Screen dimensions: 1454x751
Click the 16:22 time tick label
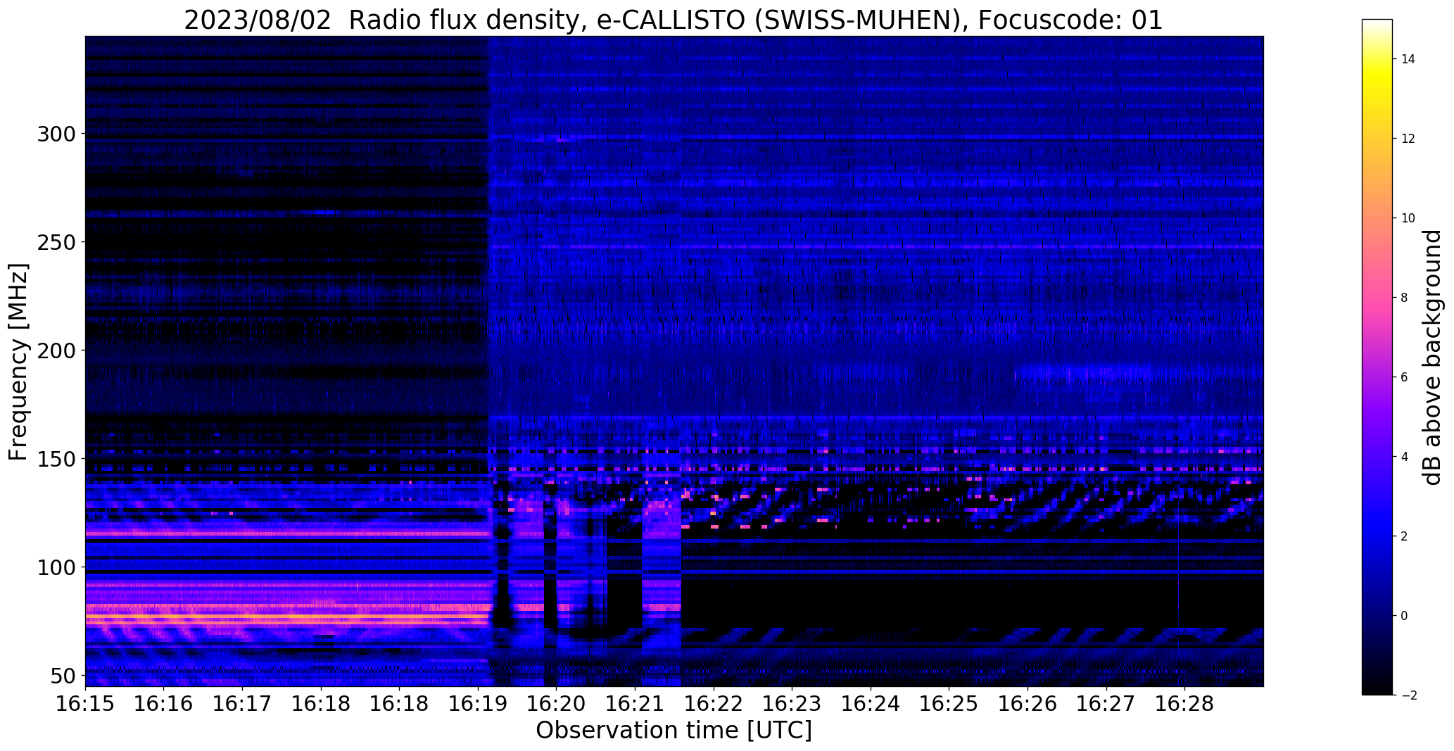click(714, 704)
